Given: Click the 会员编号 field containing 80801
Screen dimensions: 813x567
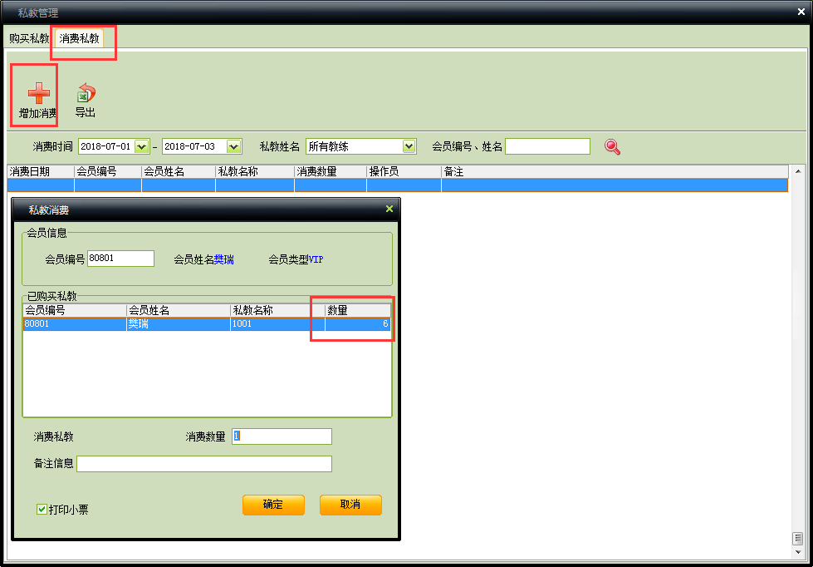Looking at the screenshot, I should [x=120, y=259].
